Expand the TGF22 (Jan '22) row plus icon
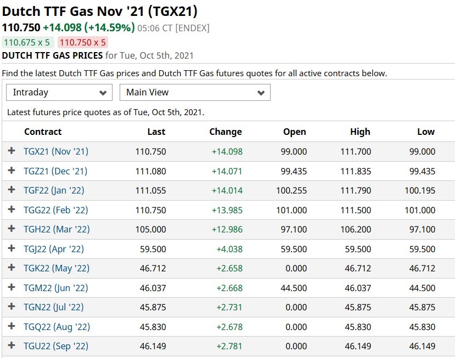455x358 pixels. (x=12, y=190)
